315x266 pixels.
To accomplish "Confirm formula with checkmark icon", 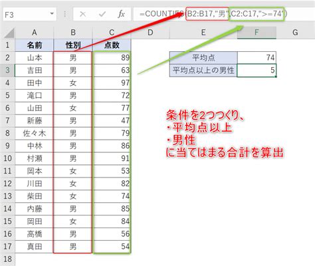I will pyautogui.click(x=102, y=15).
